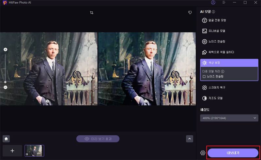Click the 내보내기 export button
This screenshot has width=261, height=160.
pos(233,153)
